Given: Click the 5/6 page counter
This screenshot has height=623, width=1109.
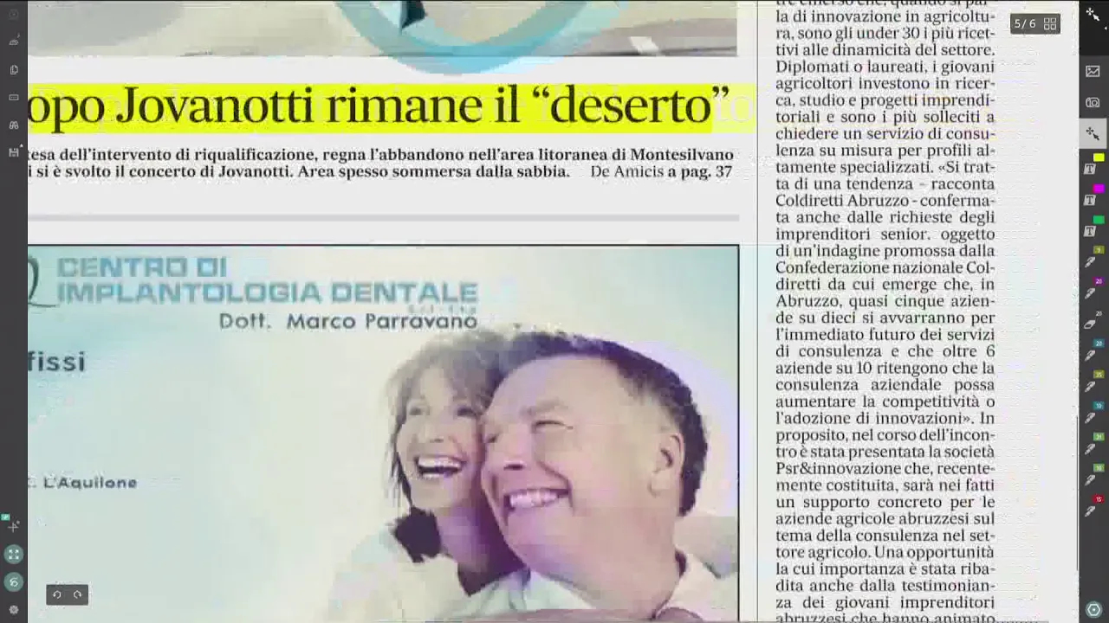Looking at the screenshot, I should coord(1025,24).
